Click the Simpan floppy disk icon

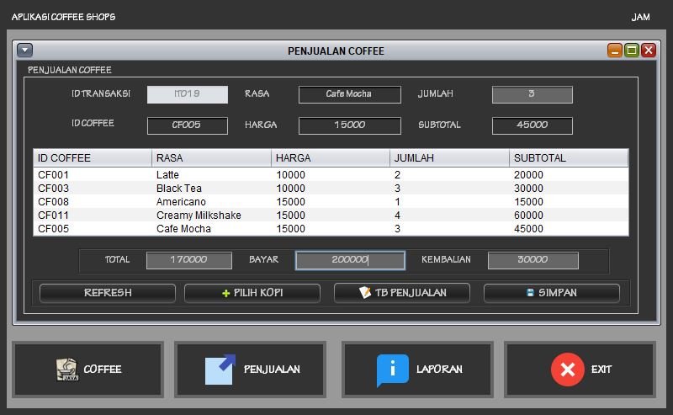[530, 293]
